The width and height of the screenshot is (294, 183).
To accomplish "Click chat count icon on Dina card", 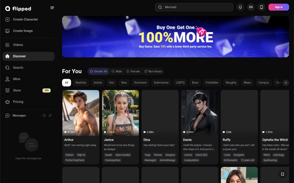I will tap(145, 132).
